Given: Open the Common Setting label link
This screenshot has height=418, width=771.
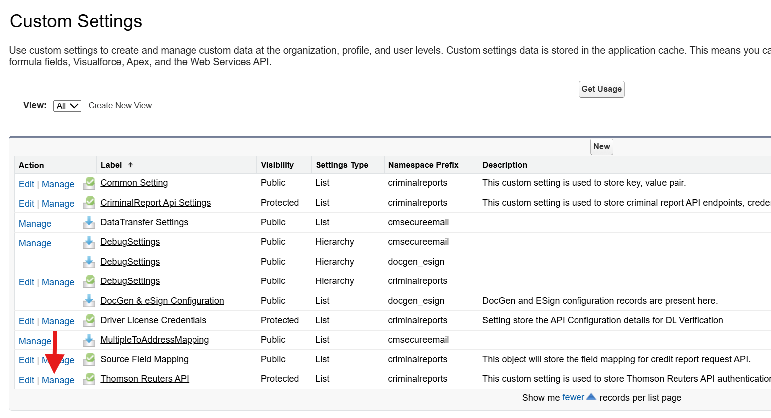Looking at the screenshot, I should coord(134,183).
